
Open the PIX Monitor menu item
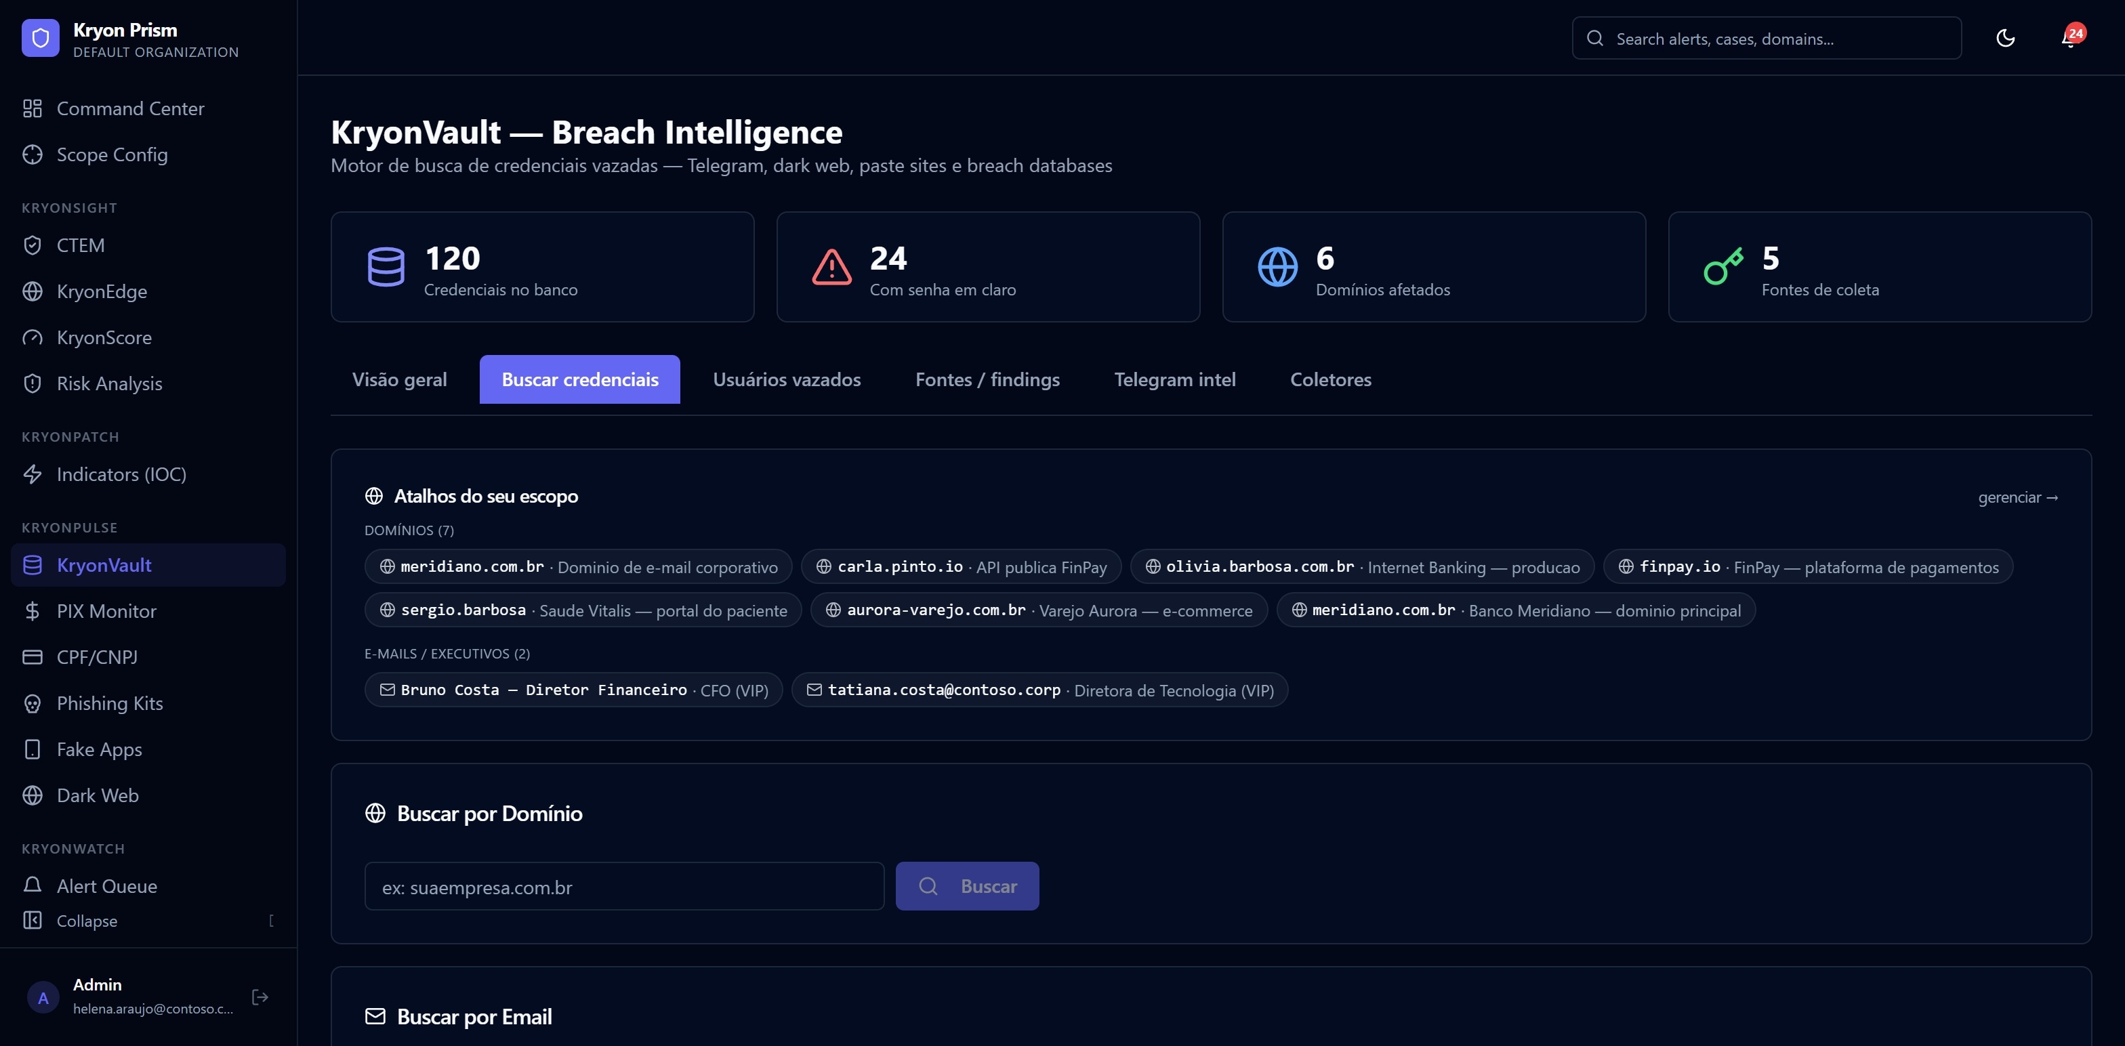[x=148, y=612]
